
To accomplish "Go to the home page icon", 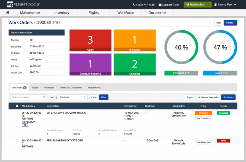I will pos(7,13).
